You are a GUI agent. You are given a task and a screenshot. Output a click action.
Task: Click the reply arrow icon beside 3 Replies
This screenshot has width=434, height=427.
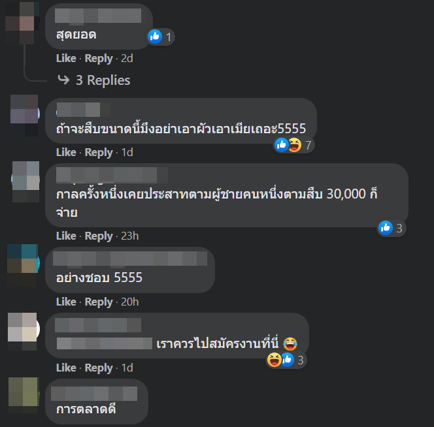coord(63,80)
